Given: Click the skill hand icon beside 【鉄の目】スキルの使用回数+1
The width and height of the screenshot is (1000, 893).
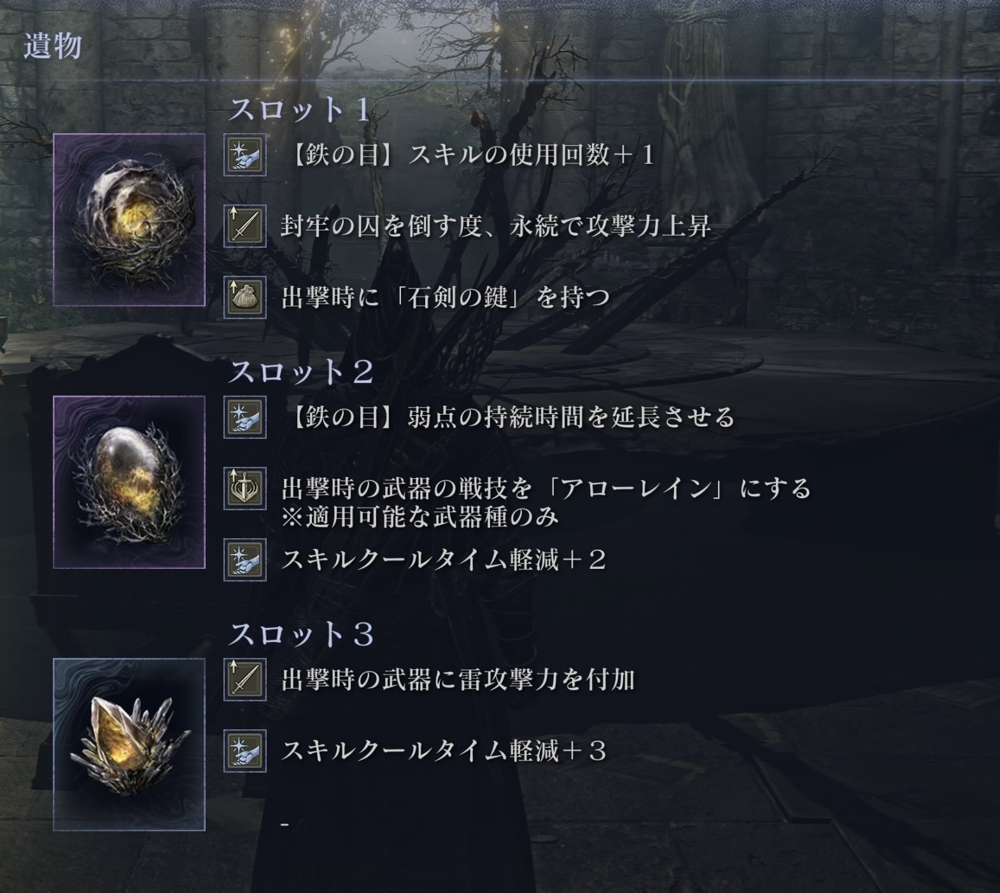Looking at the screenshot, I should [245, 154].
